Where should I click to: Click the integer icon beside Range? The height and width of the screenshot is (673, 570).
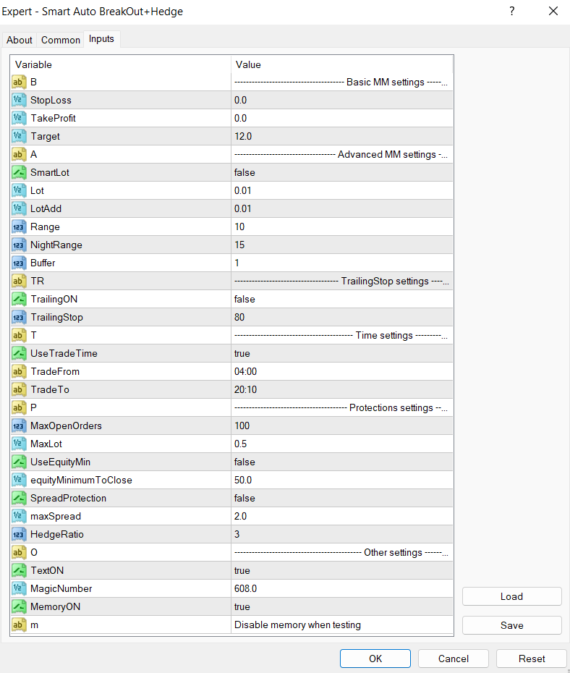coord(19,227)
